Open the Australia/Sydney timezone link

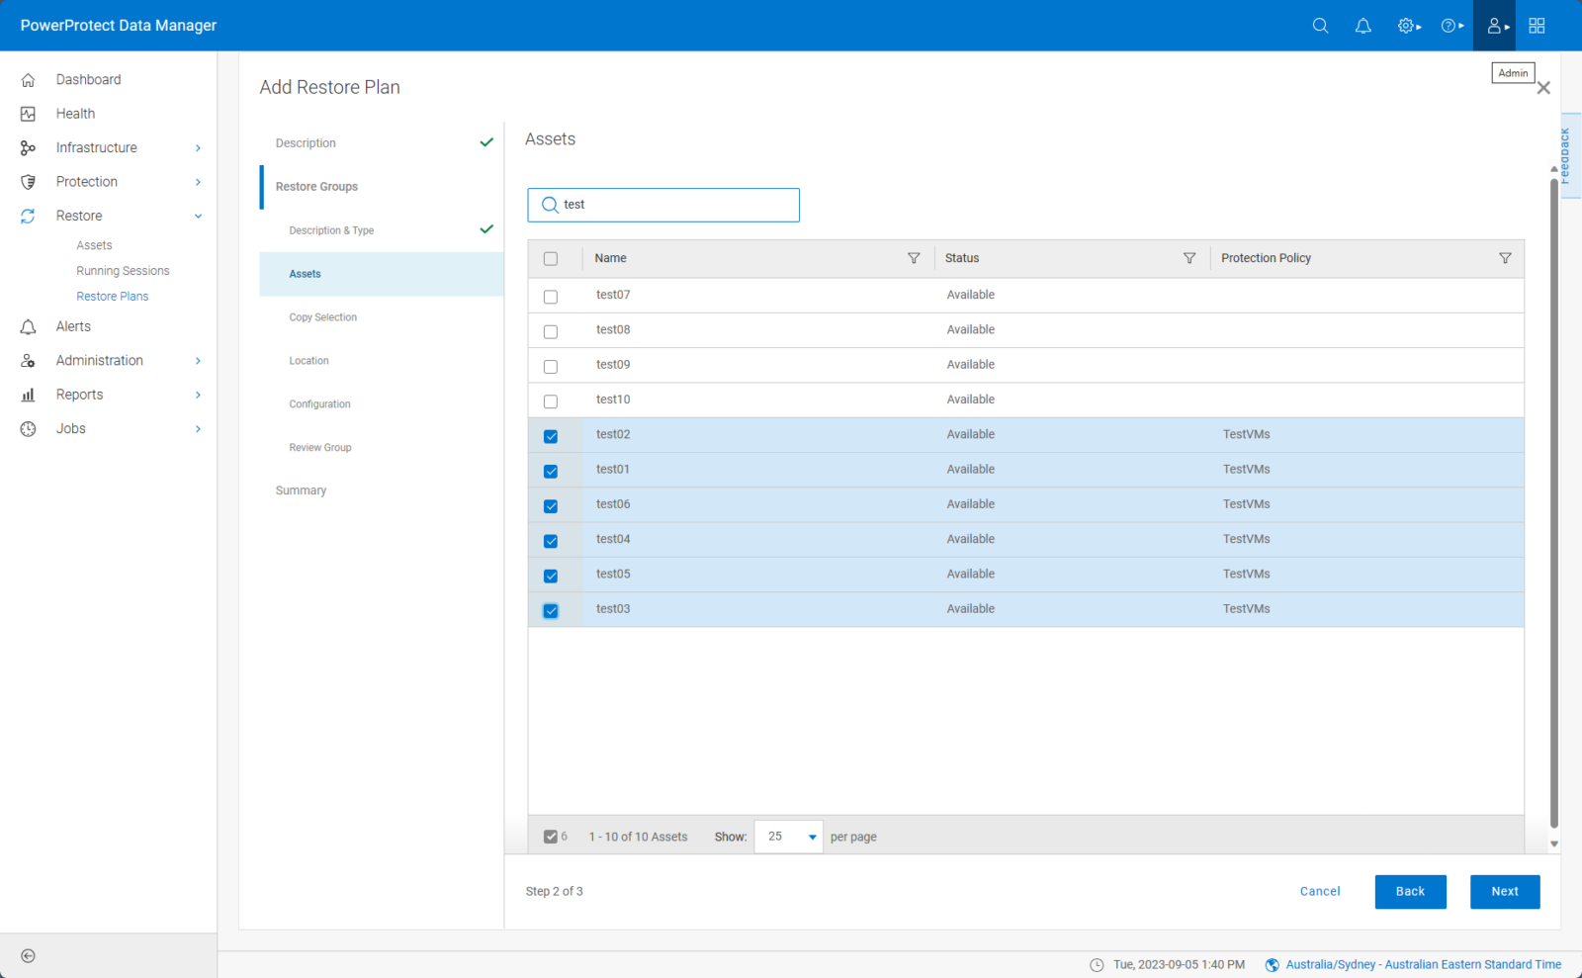point(1419,964)
